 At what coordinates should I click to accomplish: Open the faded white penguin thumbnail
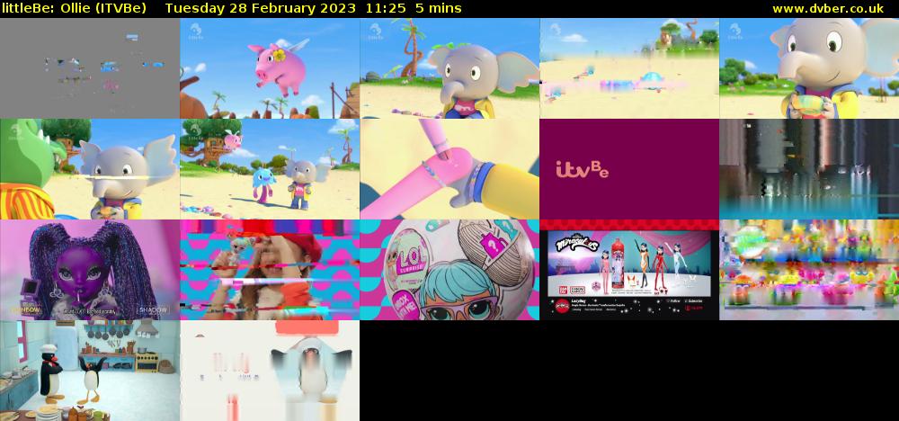[270, 371]
